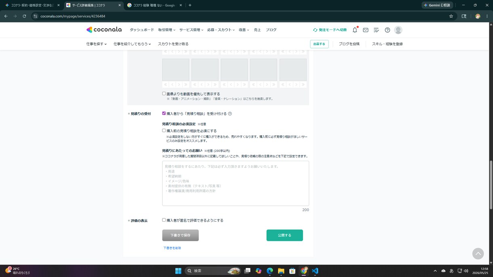Open the coconala messages envelope icon
This screenshot has width=493, height=277.
coord(365,30)
